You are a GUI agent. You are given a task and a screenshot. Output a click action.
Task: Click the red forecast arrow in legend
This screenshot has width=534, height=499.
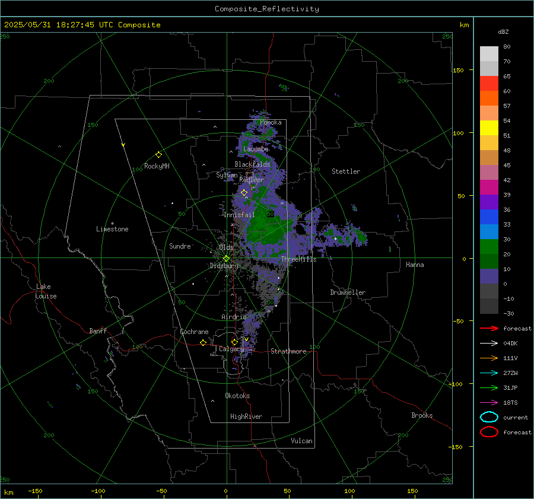489,328
